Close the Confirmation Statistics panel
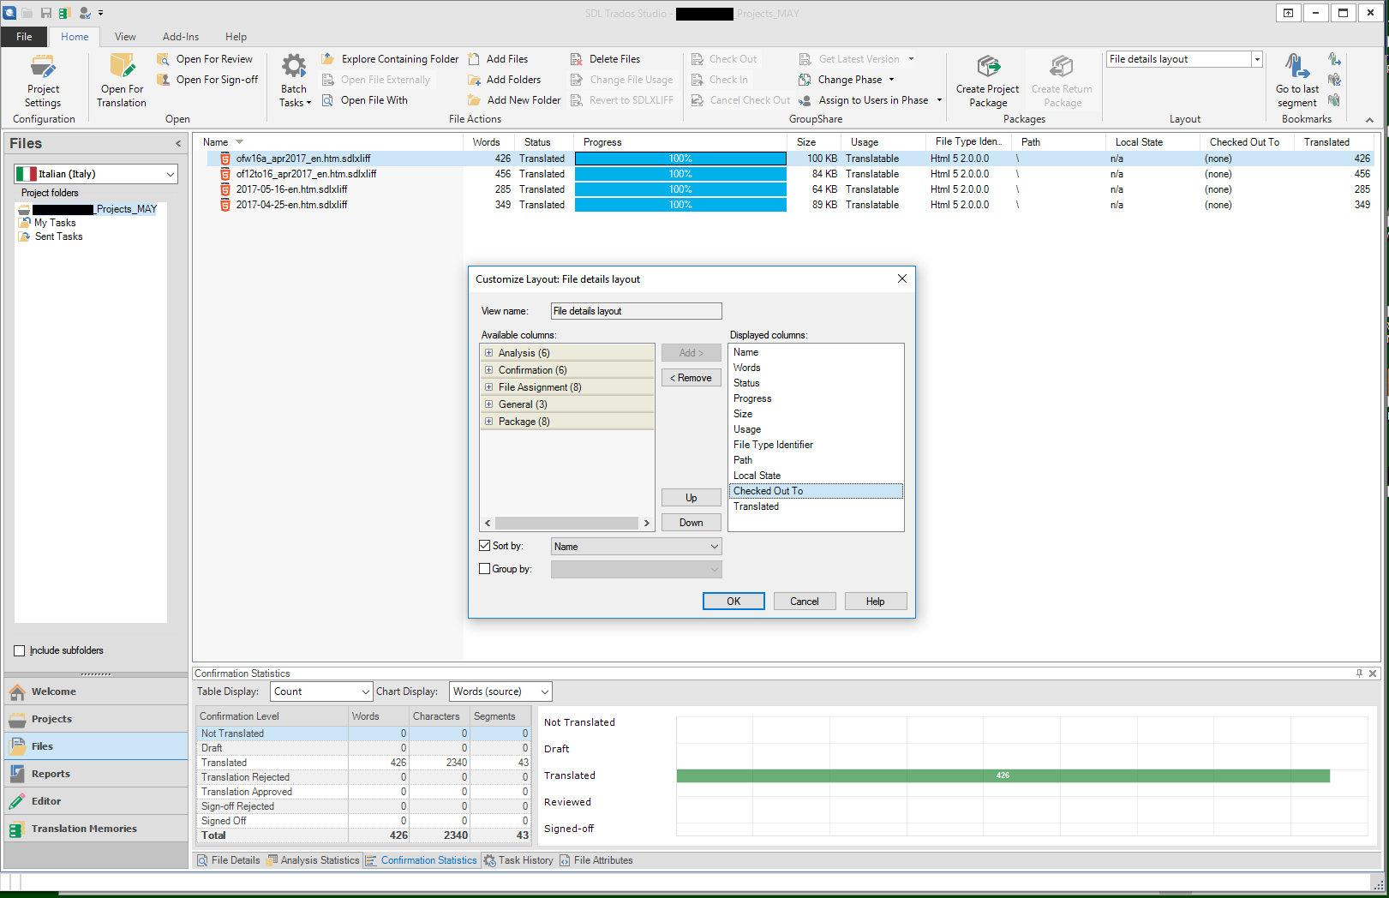Screen dimensions: 1389x898 (x=1373, y=673)
